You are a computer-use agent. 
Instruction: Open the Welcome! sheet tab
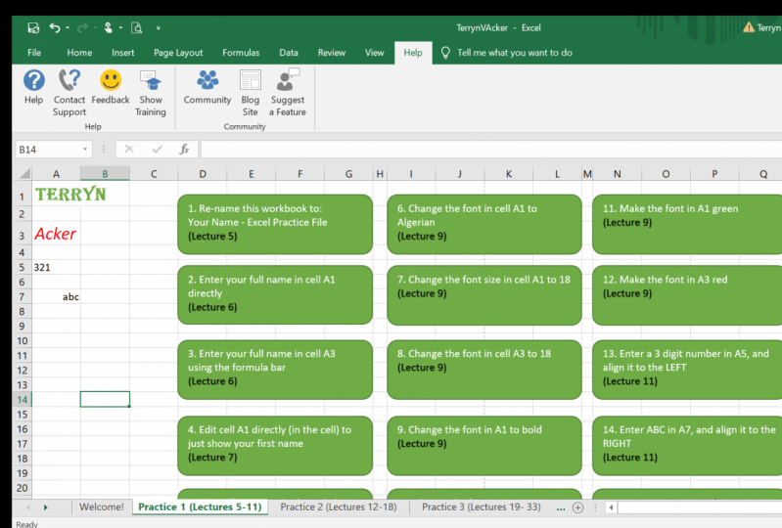point(101,507)
